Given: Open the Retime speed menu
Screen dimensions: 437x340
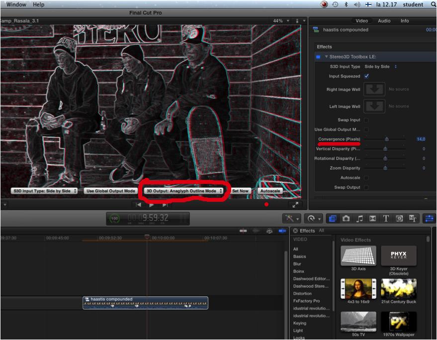Looking at the screenshot, I should coord(314,219).
